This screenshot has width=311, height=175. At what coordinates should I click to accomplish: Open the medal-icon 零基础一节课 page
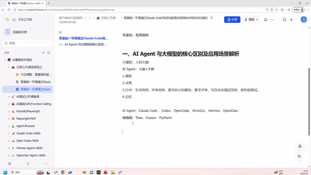34,82
